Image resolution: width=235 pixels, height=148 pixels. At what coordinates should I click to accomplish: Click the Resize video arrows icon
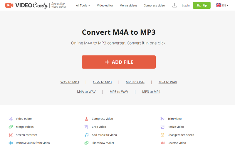pos(162,127)
